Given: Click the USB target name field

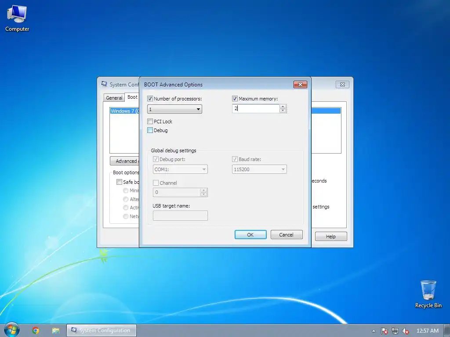Looking at the screenshot, I should [180, 216].
